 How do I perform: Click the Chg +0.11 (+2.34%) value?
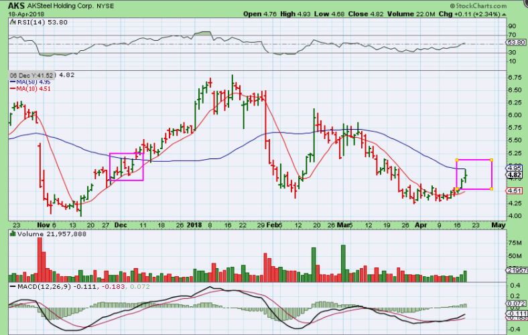pos(470,14)
